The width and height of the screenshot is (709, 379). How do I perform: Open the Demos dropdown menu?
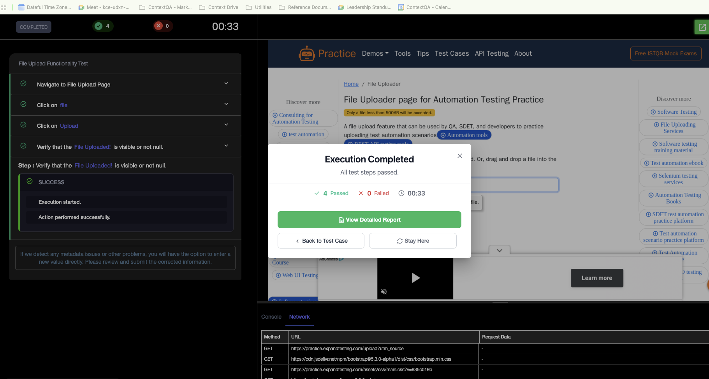point(375,53)
